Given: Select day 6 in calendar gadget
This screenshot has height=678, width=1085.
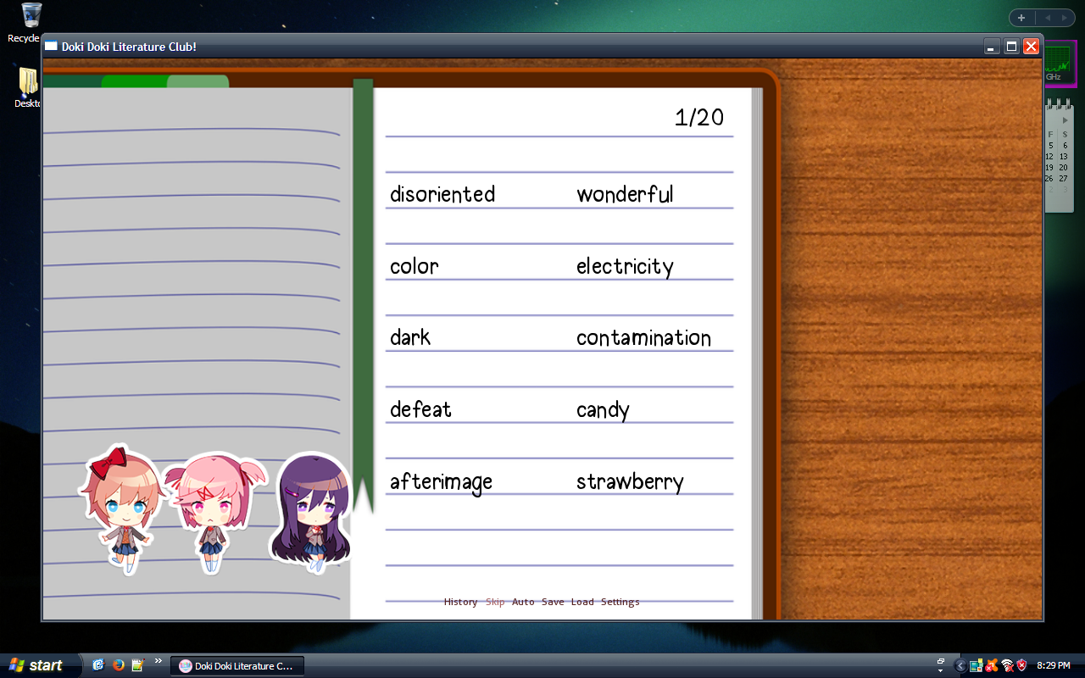Looking at the screenshot, I should tap(1066, 146).
